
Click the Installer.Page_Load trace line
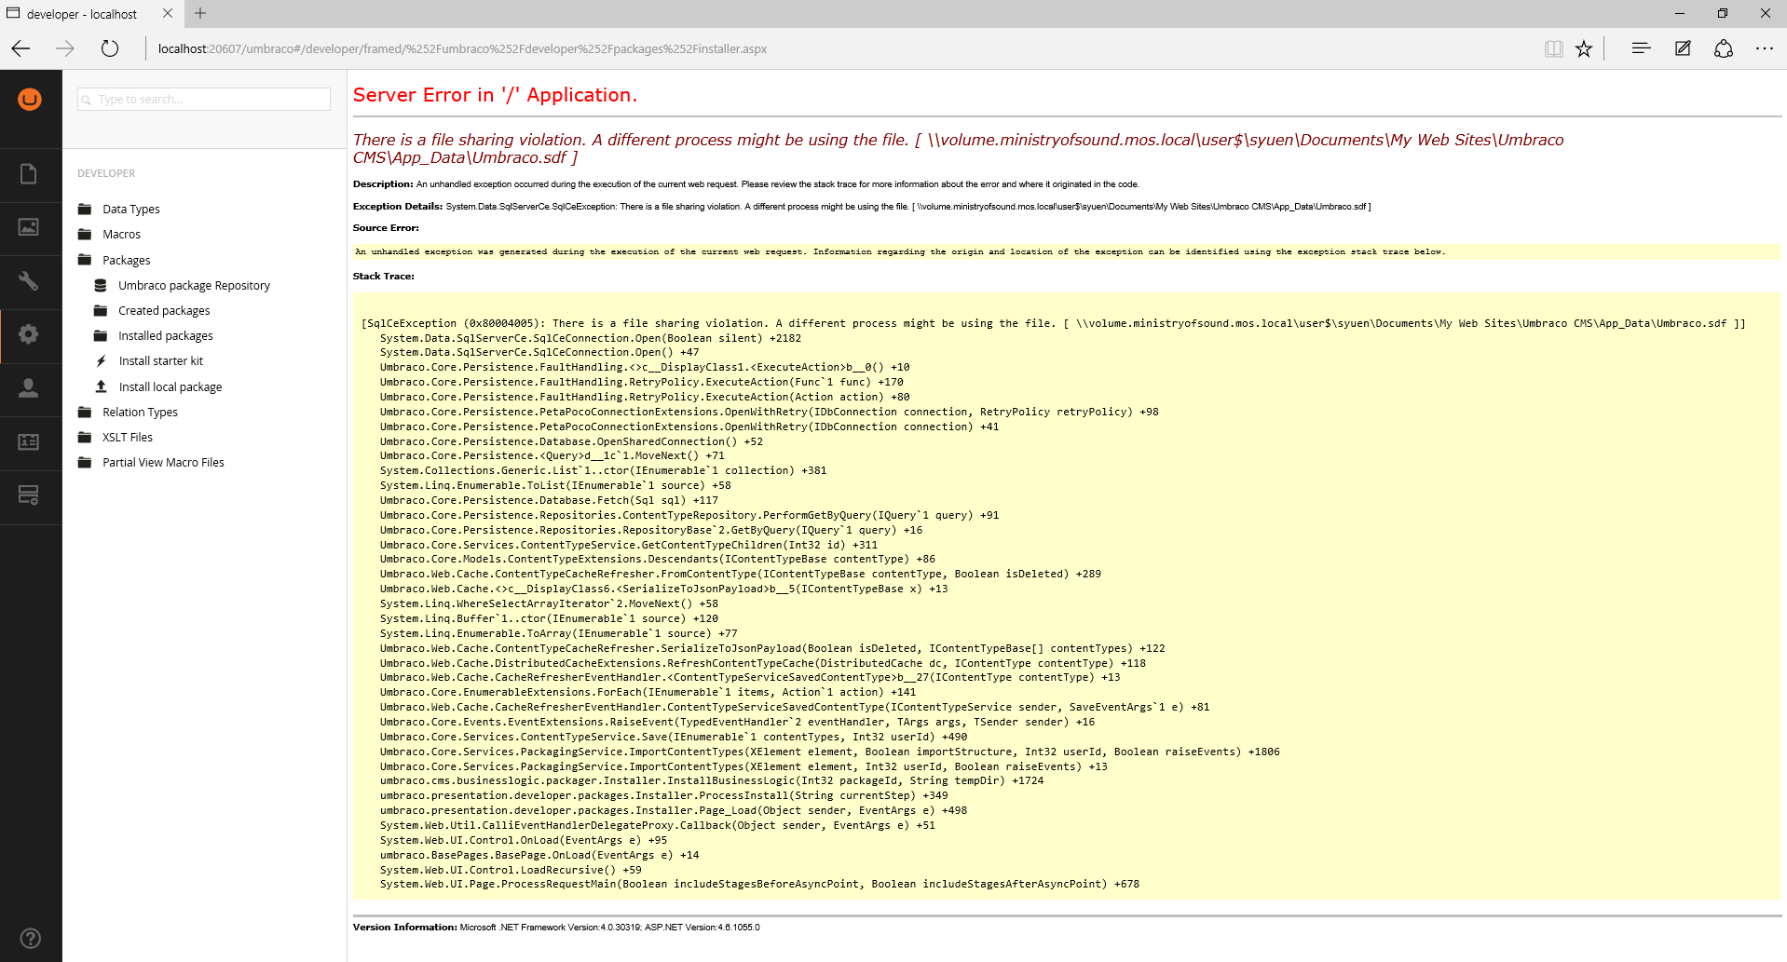[674, 811]
